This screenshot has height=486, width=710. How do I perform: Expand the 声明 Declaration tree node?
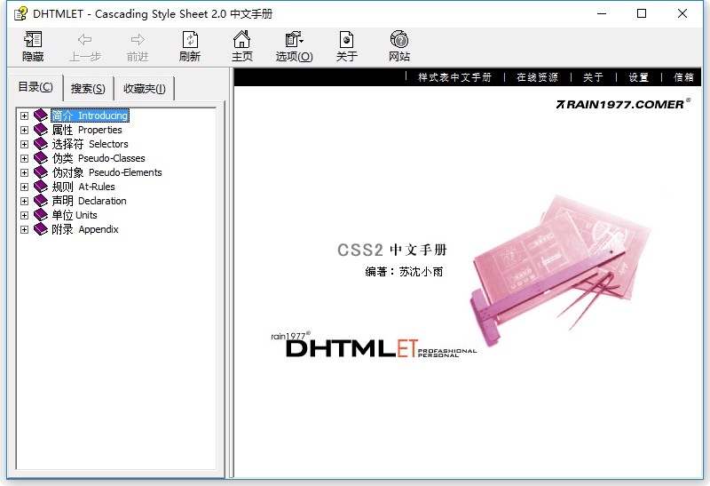point(24,202)
